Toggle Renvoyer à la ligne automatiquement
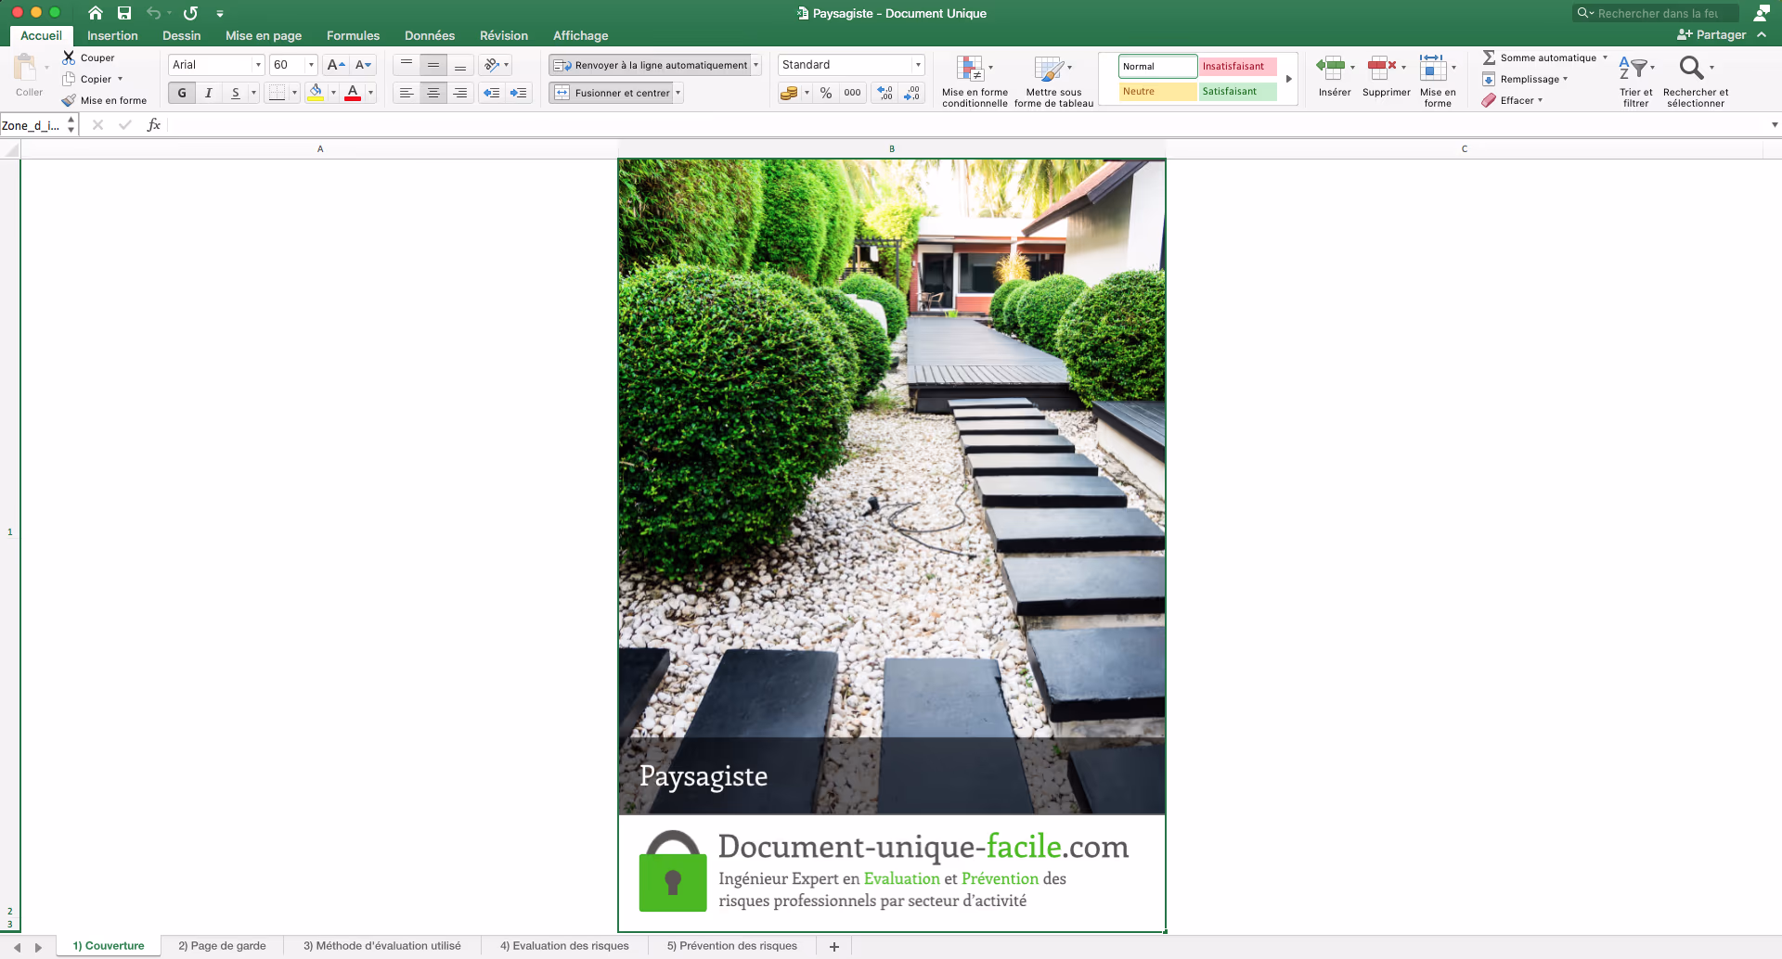Image resolution: width=1782 pixels, height=959 pixels. 650,65
